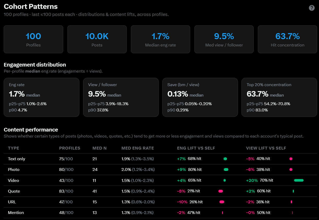Select the Save (bm / view) distribution card
The height and width of the screenshot is (220, 319).
[x=200, y=97]
